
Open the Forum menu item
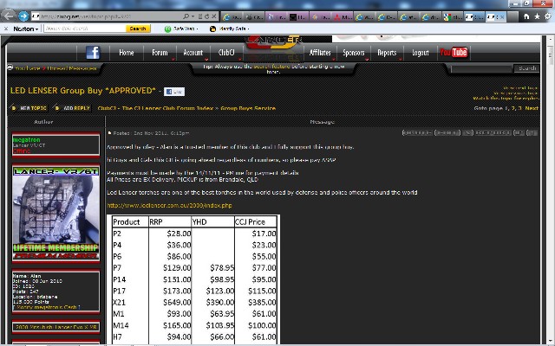click(159, 53)
